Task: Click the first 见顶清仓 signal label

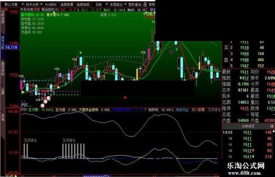Action: click(31, 140)
